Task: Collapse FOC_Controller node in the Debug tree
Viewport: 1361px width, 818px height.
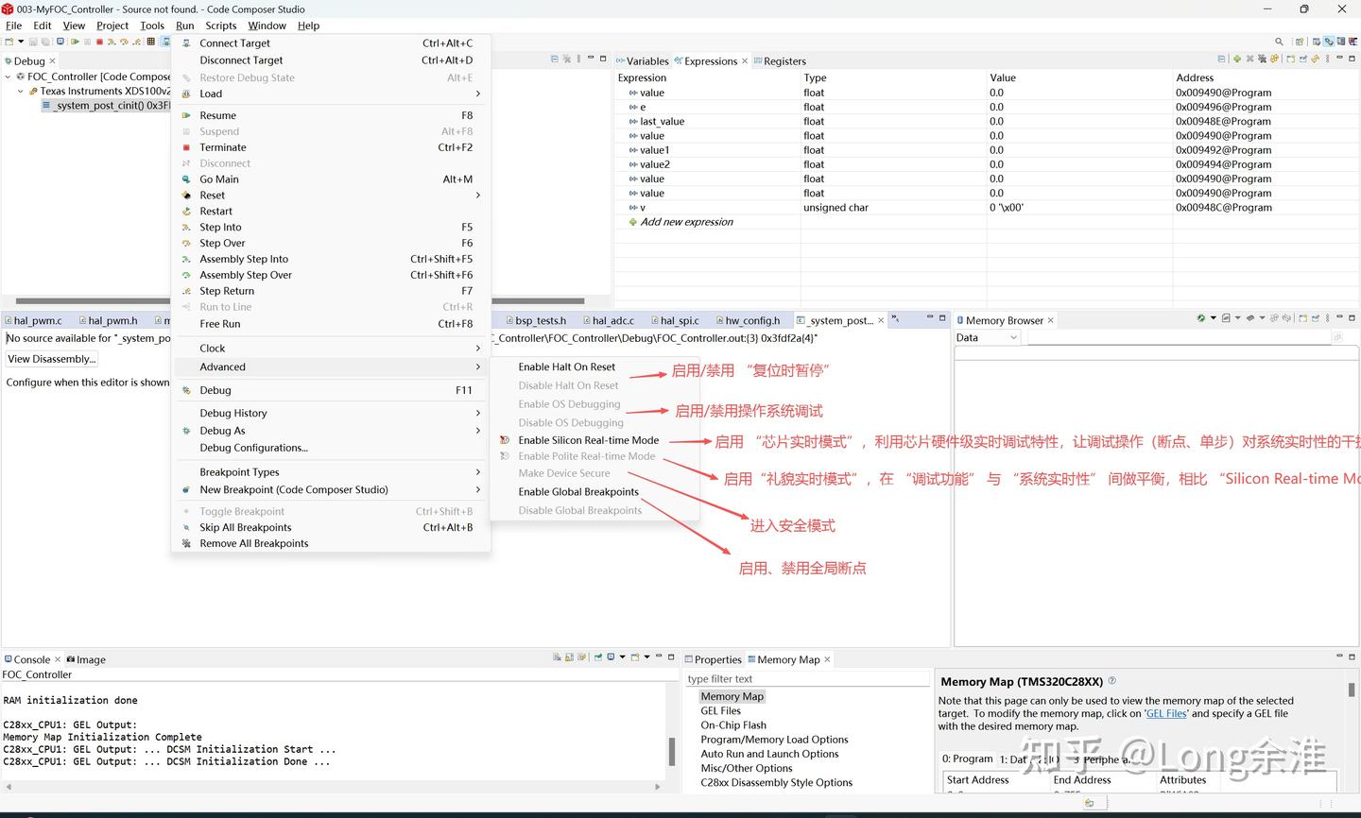Action: (9, 77)
